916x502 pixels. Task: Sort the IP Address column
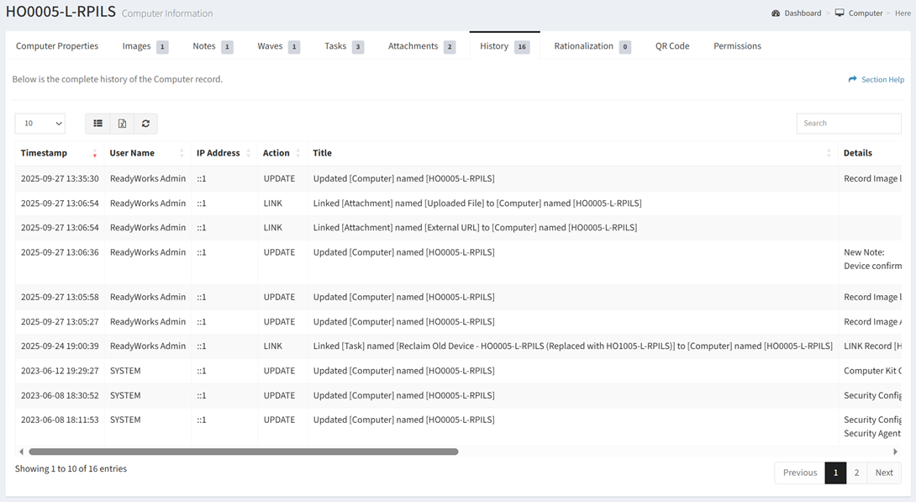(x=248, y=153)
